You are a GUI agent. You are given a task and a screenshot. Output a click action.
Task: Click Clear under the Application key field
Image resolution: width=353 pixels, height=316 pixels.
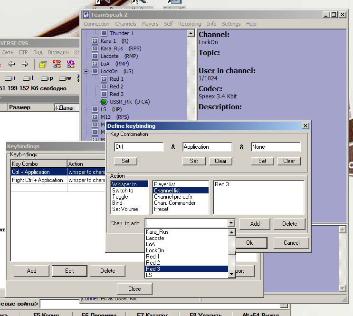pyautogui.click(x=220, y=161)
